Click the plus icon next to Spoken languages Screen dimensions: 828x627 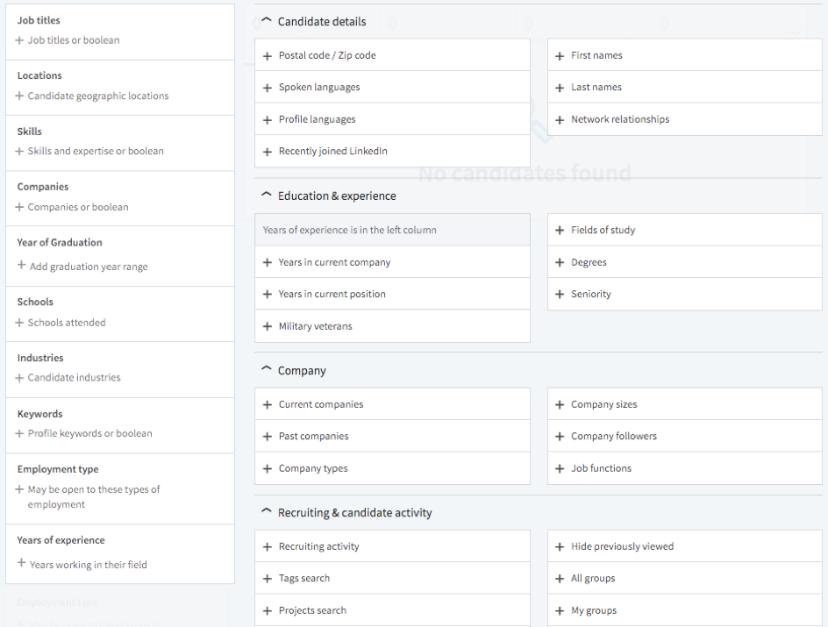tap(268, 88)
